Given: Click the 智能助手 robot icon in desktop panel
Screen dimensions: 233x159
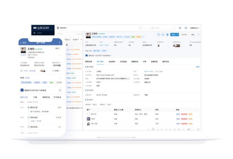Looking at the screenshot, I should [x=86, y=56].
